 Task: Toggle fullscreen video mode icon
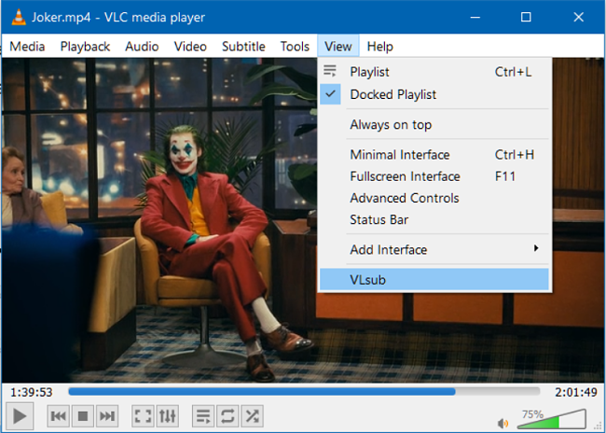[x=143, y=416]
